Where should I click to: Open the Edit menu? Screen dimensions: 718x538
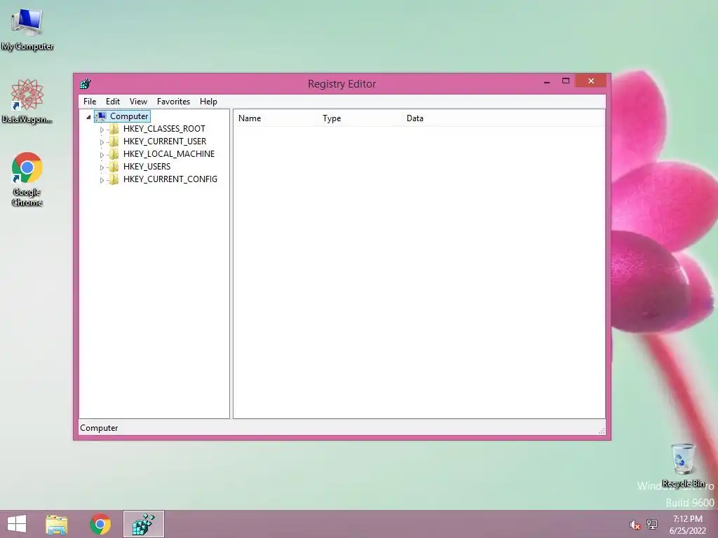113,102
